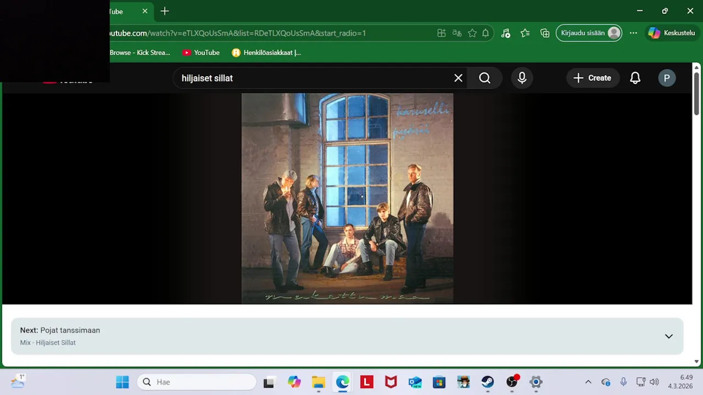The height and width of the screenshot is (395, 703).
Task: Show hidden system tray icons chevron
Action: (588, 382)
